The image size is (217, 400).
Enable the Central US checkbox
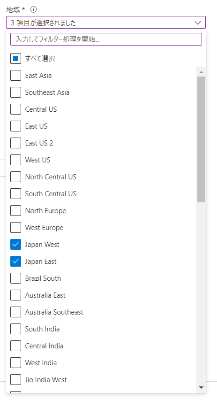point(16,109)
